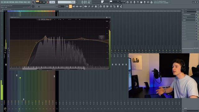Toggle the highlighted wait-for-input icon
199x112 pixels.
(x=71, y=6)
